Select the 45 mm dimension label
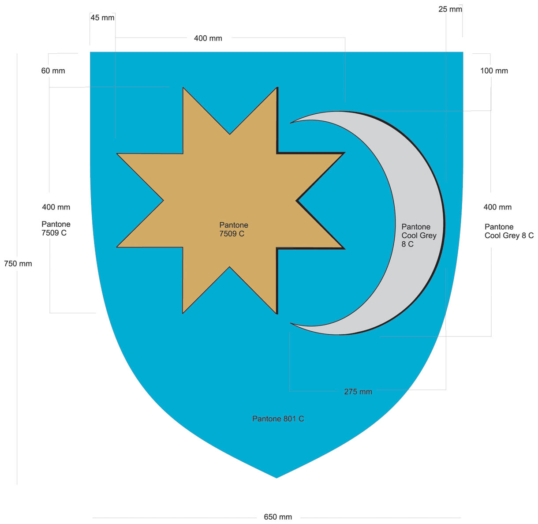Image resolution: width=538 pixels, height=524 pixels. pyautogui.click(x=102, y=18)
